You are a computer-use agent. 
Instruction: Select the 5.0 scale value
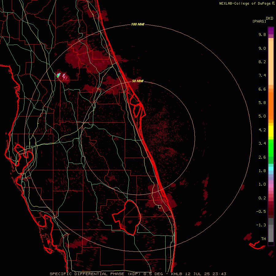point(262,116)
